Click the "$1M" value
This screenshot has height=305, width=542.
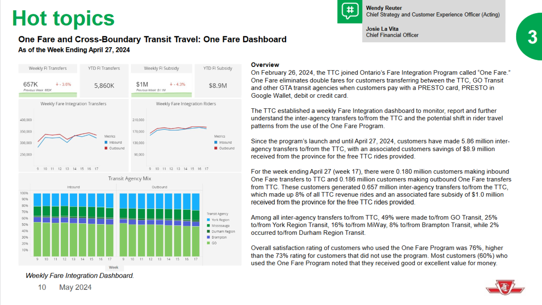tap(141, 84)
